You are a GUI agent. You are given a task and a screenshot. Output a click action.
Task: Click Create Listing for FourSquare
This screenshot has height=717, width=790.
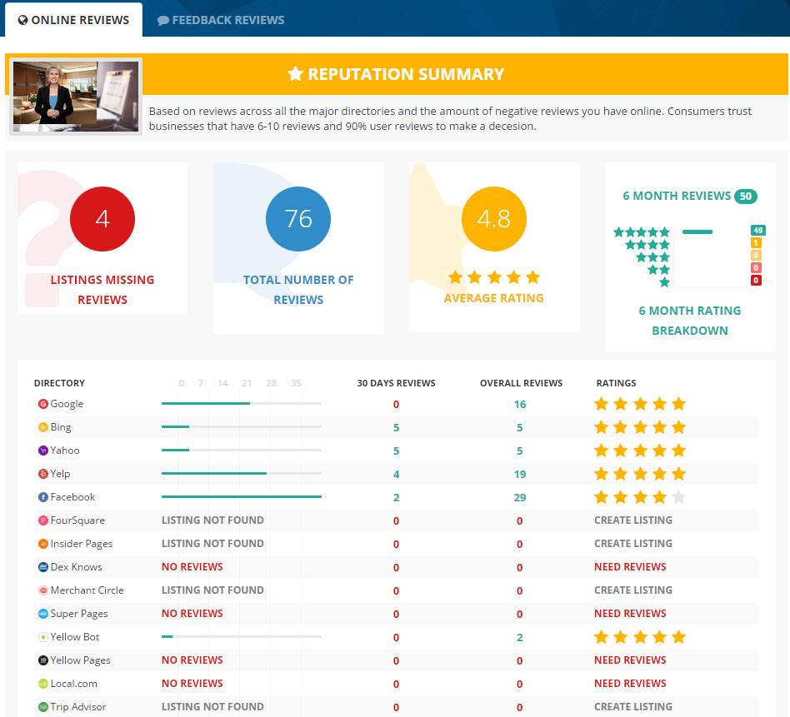coord(632,520)
